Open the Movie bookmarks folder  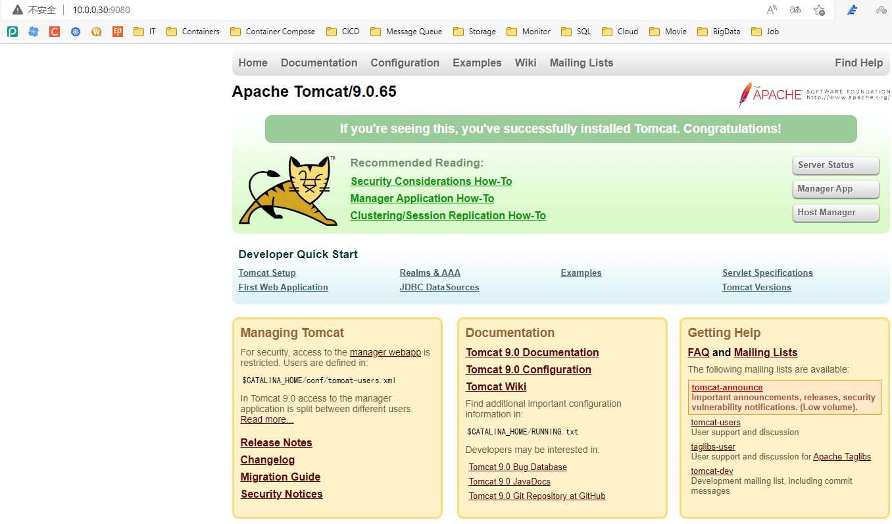click(668, 31)
